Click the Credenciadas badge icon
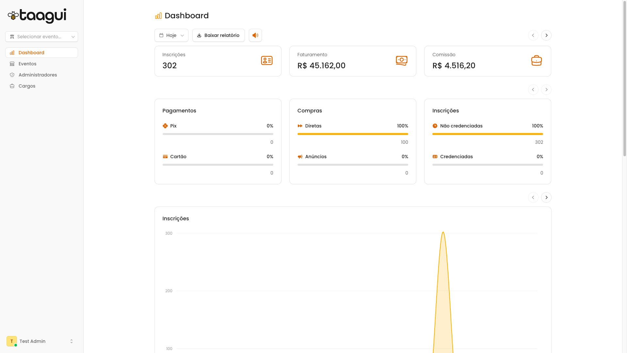Viewport: 627px width, 353px height. coord(435,157)
